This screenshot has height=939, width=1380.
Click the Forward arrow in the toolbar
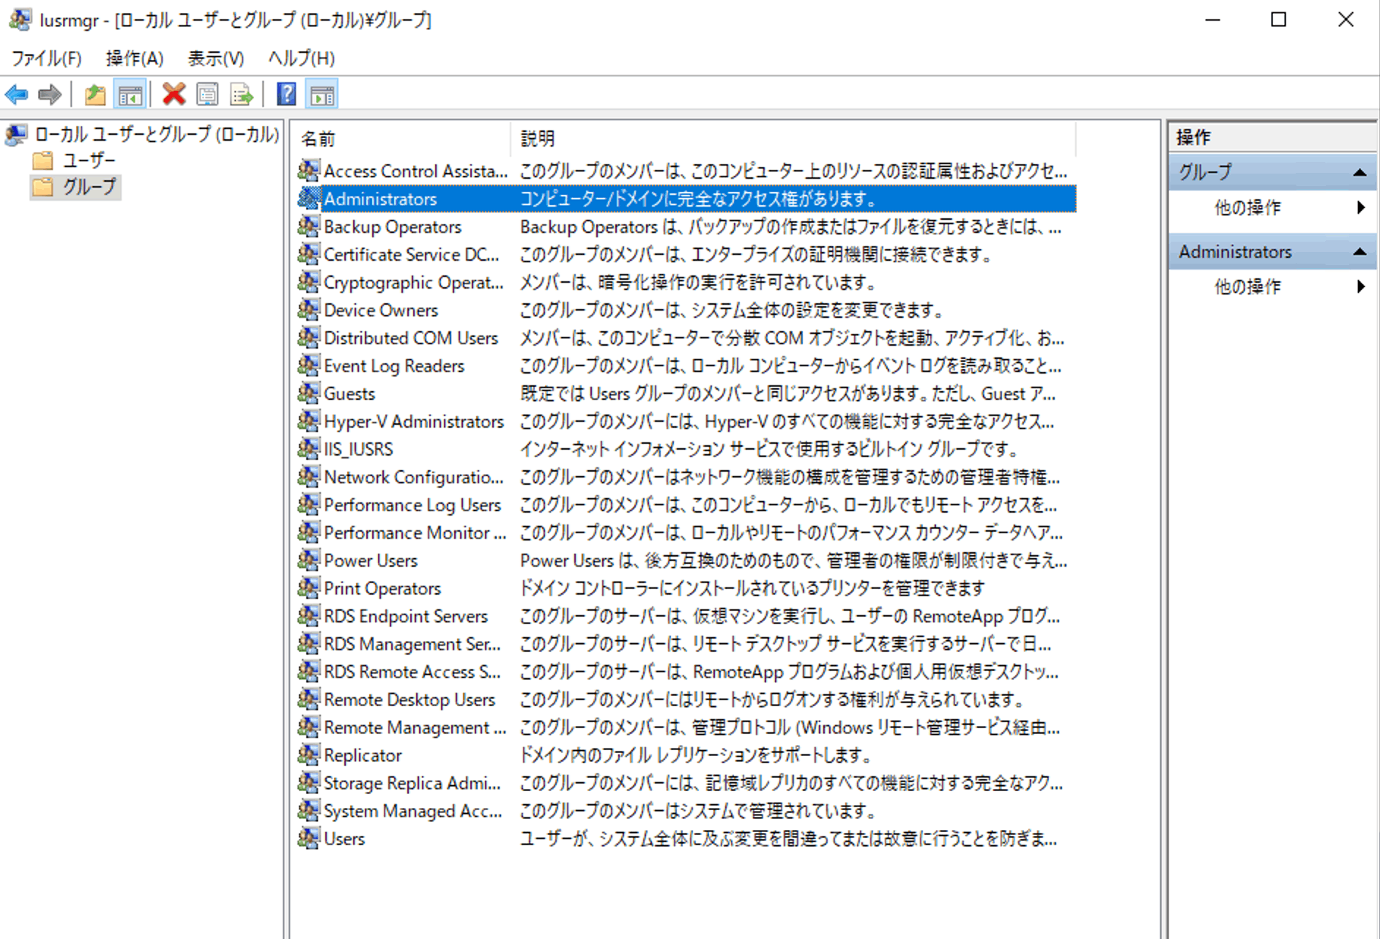click(x=50, y=94)
